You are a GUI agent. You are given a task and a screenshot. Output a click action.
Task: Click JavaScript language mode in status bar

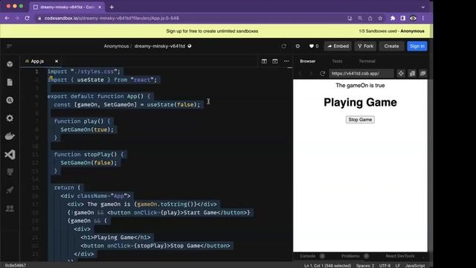[x=415, y=266]
